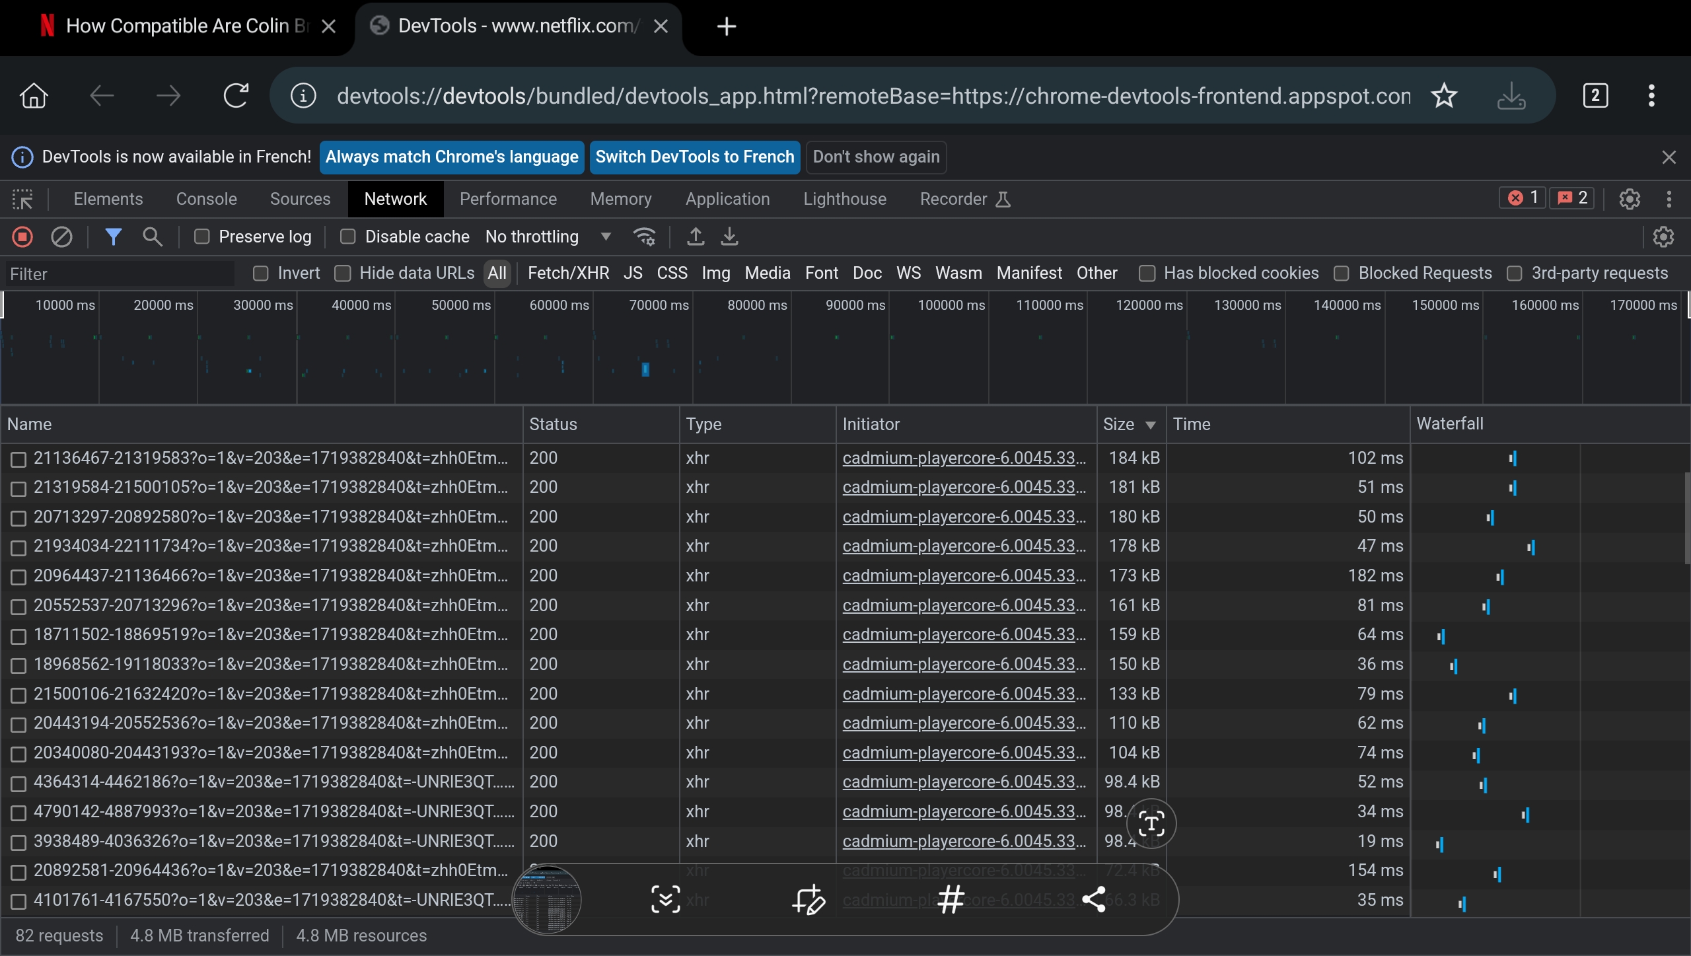Click the export HAR download icon

tap(729, 237)
